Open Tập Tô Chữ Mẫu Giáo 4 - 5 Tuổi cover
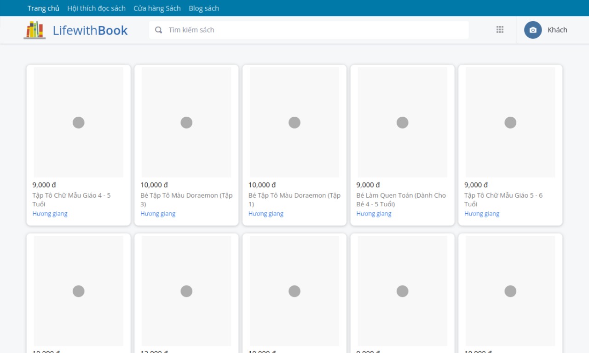Screen dimensions: 589x353 point(79,122)
